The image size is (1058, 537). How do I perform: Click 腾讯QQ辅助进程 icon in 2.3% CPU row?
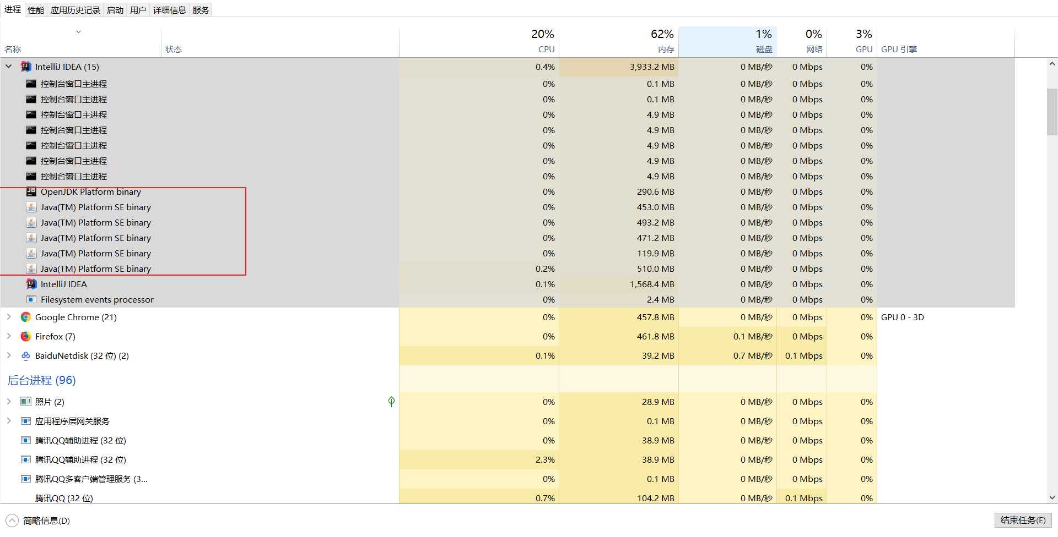coord(26,459)
